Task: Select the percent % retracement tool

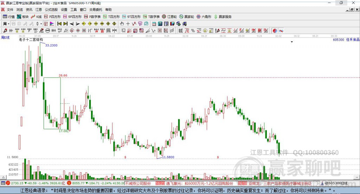Action: (x=193, y=31)
